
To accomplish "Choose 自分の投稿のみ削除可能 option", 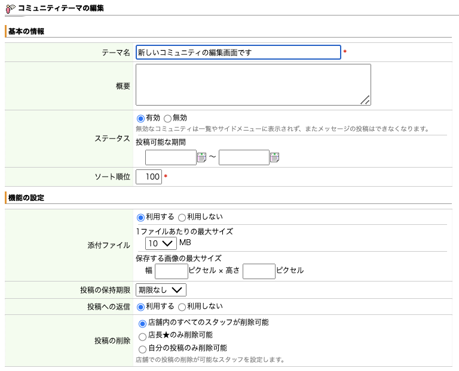I will [x=143, y=350].
